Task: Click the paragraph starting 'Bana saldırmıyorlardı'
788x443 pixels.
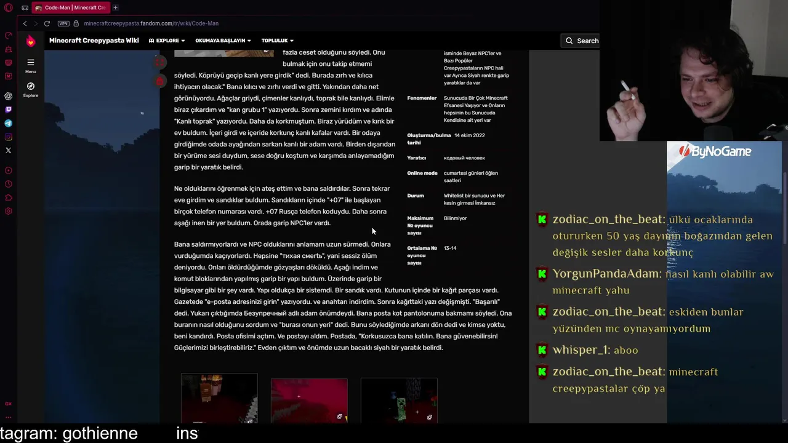Action: (343, 296)
